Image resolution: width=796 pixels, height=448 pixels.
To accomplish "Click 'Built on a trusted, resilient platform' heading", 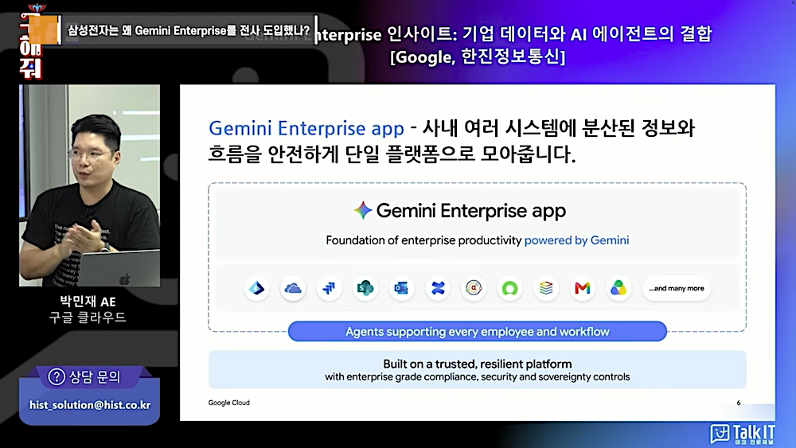I will coord(477,364).
